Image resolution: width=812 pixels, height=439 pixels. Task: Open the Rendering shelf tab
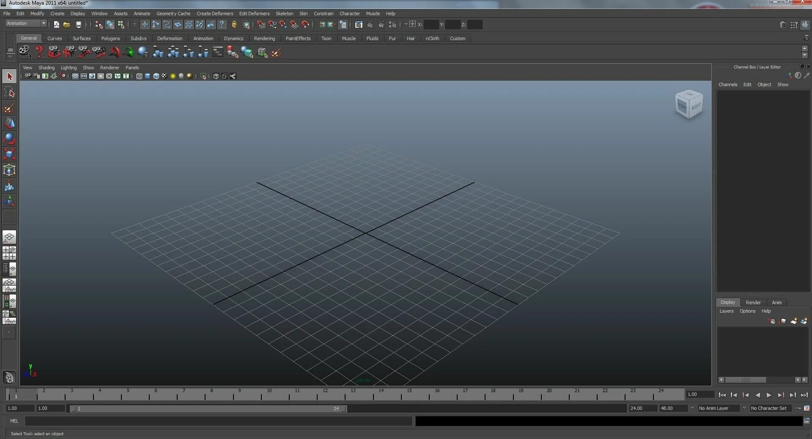tap(264, 38)
